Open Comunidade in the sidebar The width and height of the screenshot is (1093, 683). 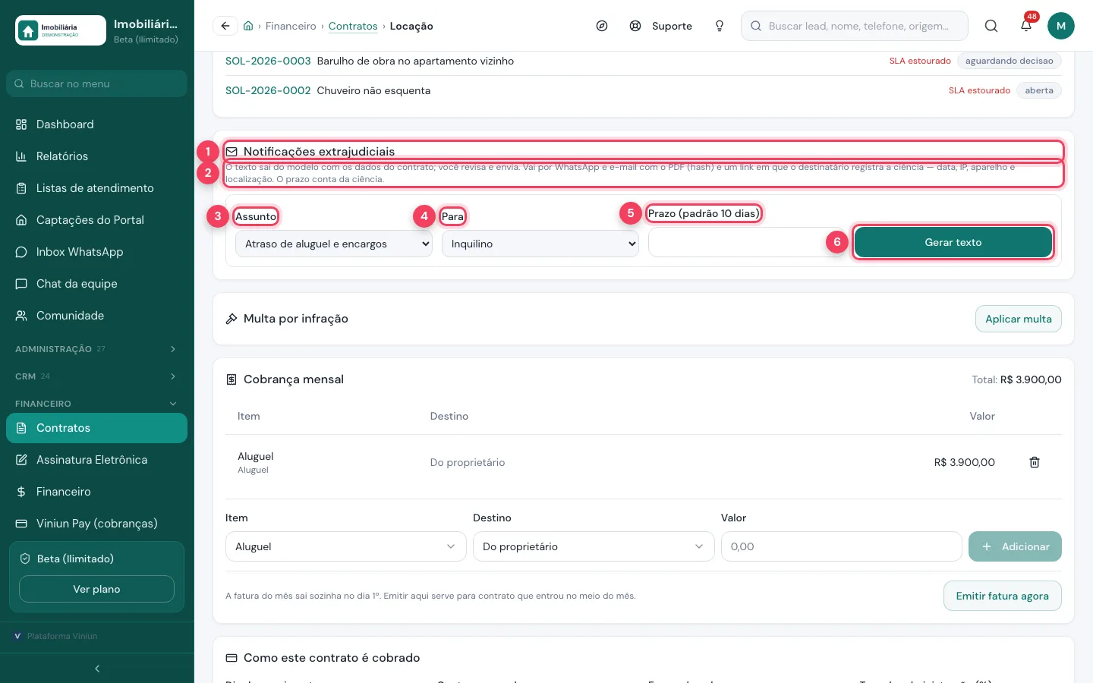(x=96, y=316)
